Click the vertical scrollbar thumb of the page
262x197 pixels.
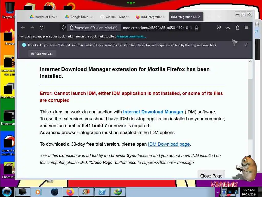coord(250,109)
